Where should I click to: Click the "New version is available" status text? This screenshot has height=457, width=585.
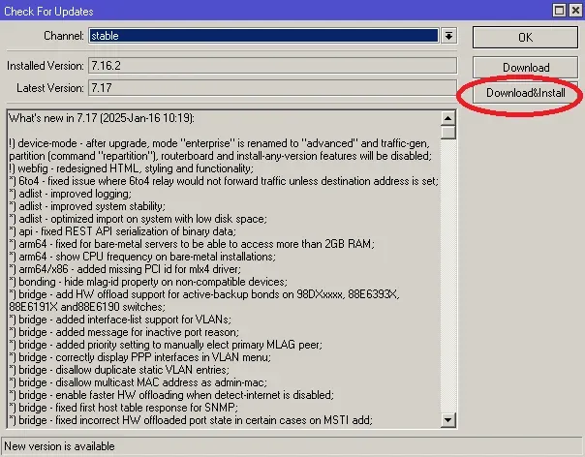pyautogui.click(x=60, y=446)
